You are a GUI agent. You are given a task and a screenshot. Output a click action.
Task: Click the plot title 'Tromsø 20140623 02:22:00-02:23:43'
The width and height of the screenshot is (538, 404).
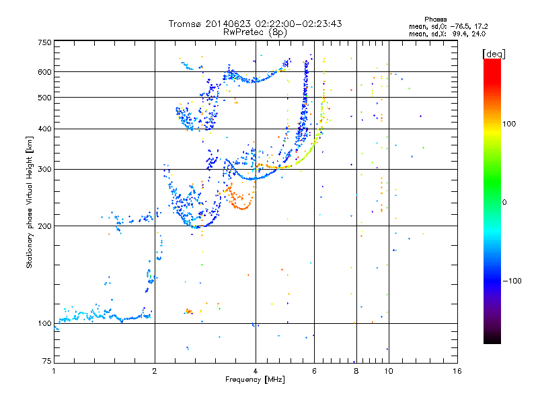coord(255,24)
